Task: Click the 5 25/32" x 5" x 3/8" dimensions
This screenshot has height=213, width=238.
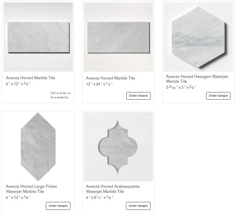Action: (181, 87)
